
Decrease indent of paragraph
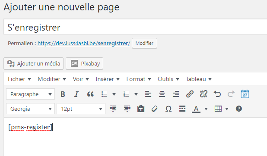click(113, 109)
